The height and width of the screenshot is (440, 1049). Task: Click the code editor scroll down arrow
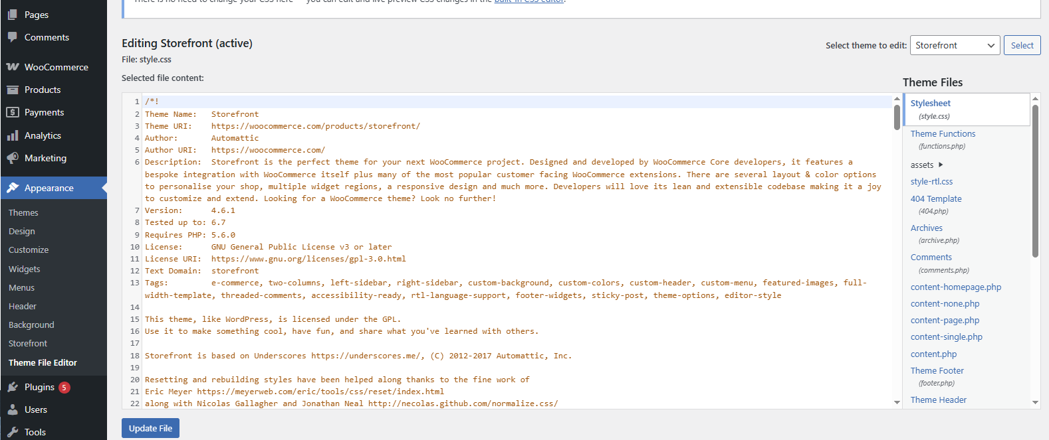(x=897, y=402)
